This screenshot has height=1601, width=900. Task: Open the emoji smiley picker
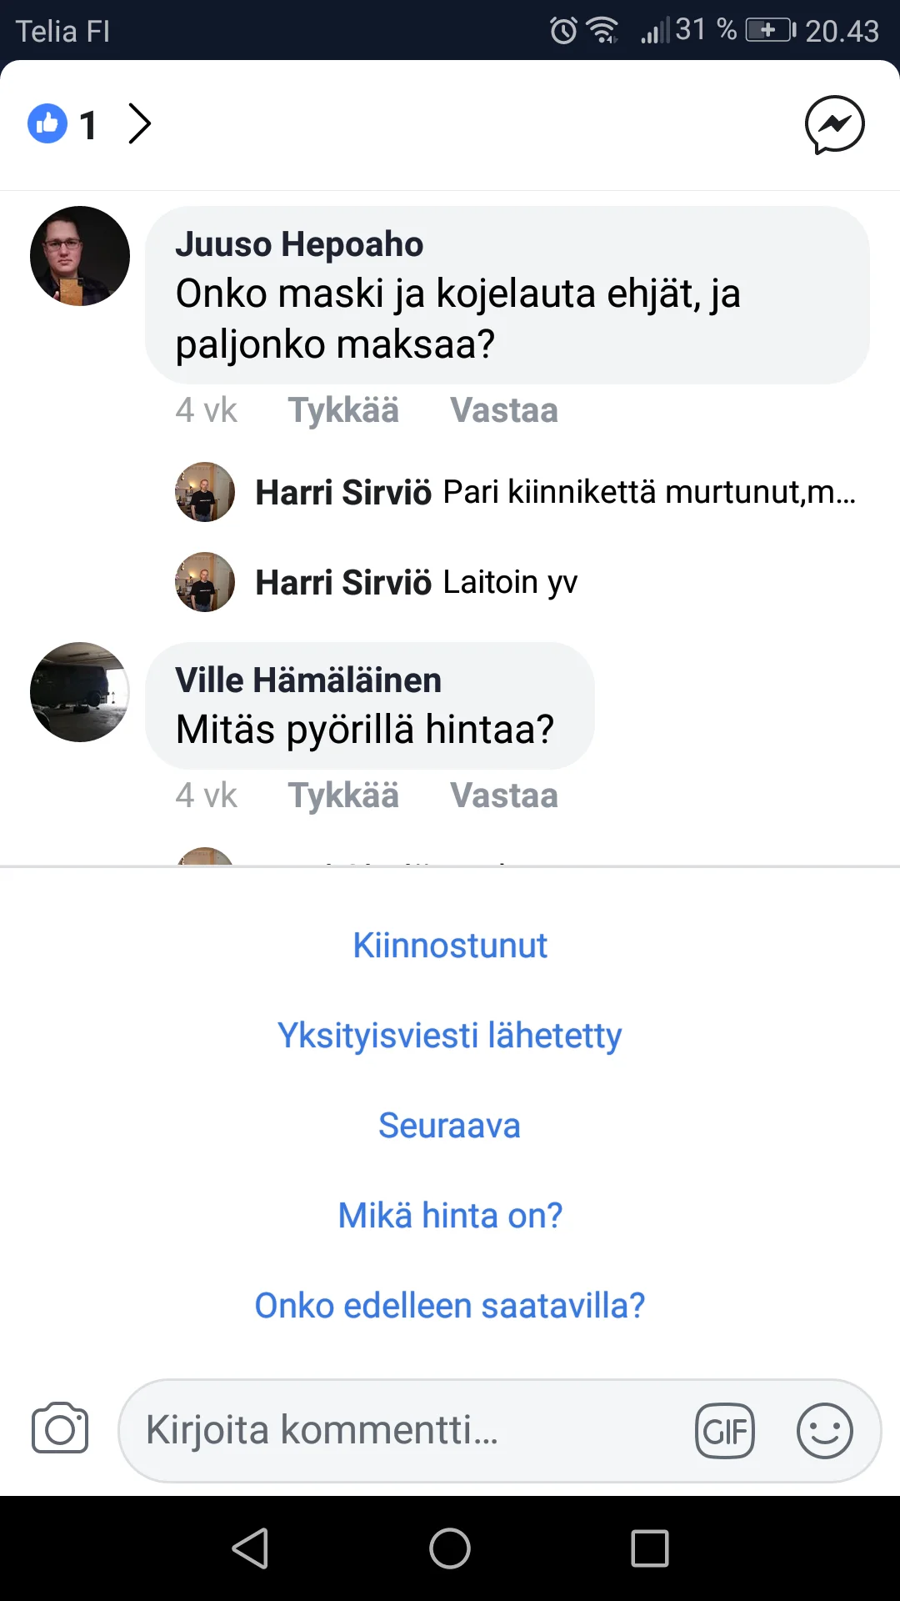click(x=824, y=1431)
